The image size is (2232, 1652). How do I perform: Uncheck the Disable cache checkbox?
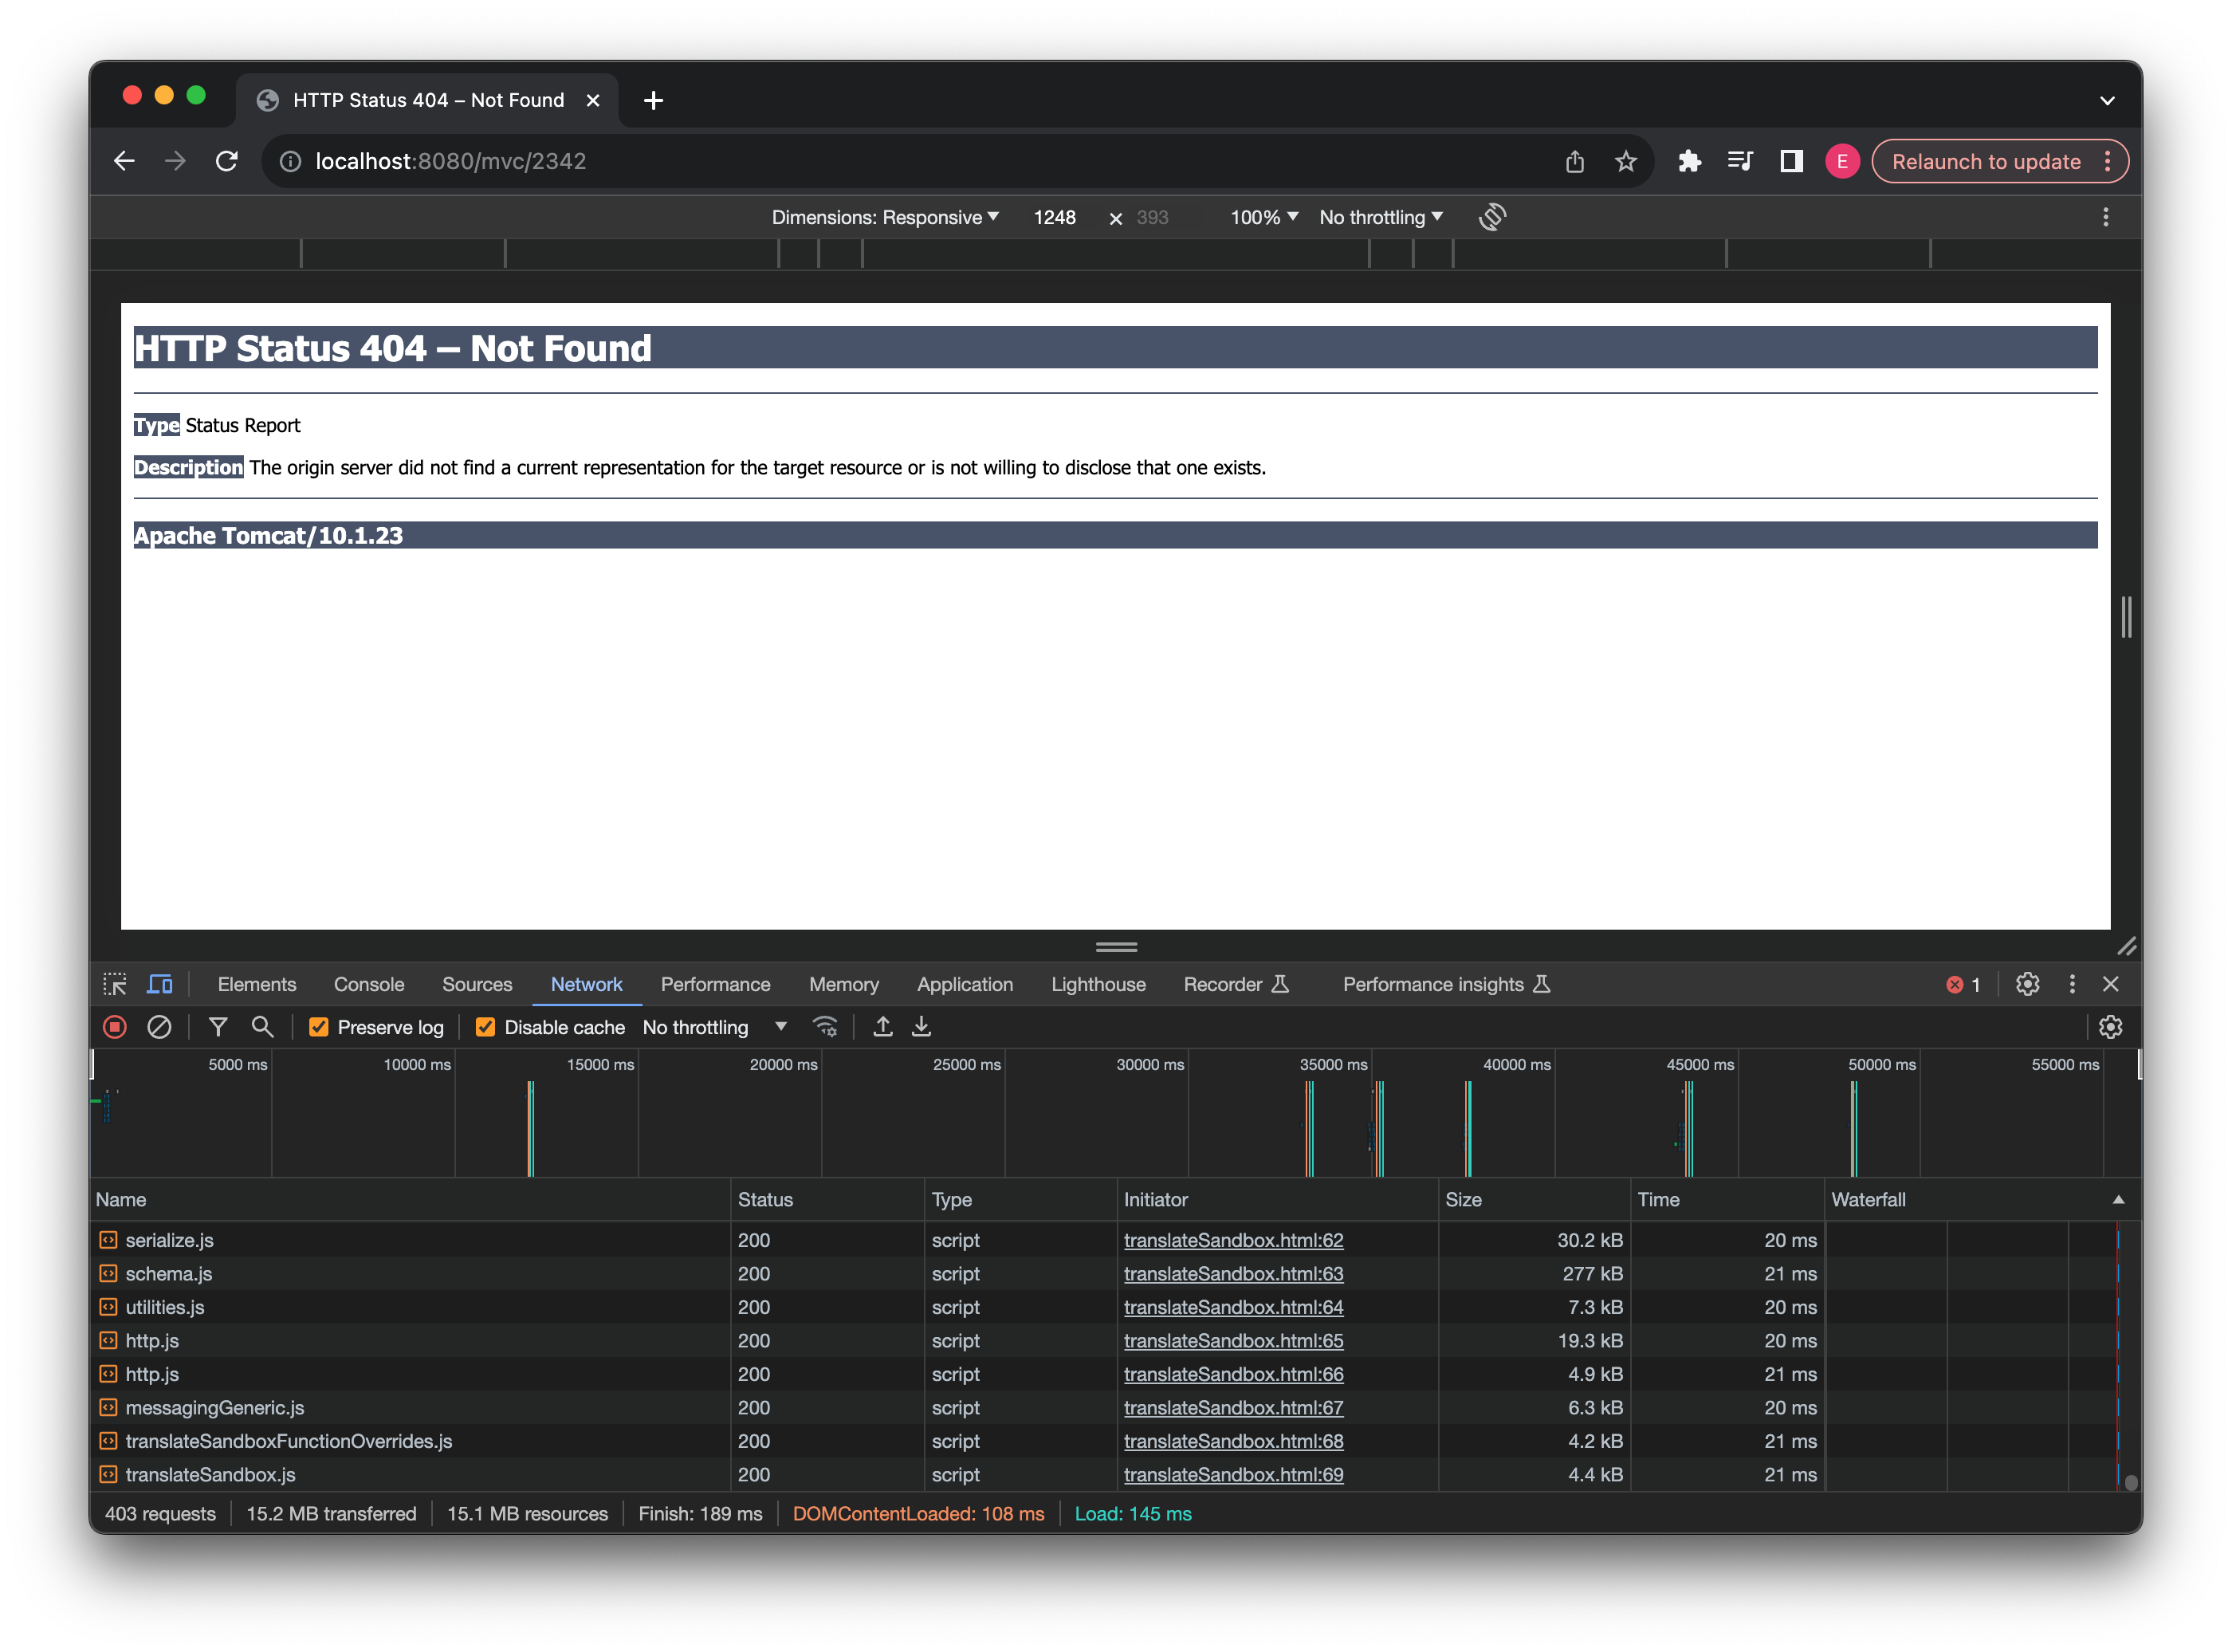485,1027
